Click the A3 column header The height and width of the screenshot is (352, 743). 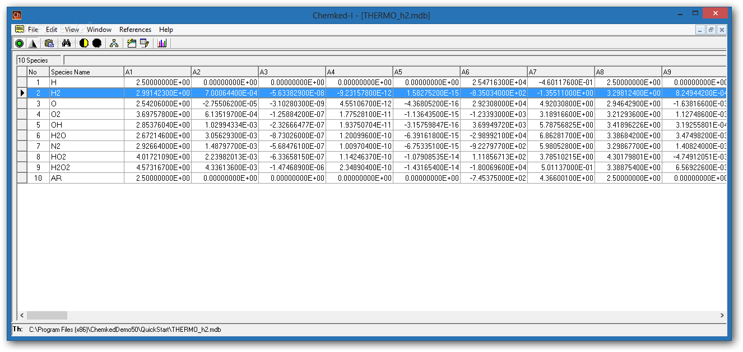click(292, 72)
